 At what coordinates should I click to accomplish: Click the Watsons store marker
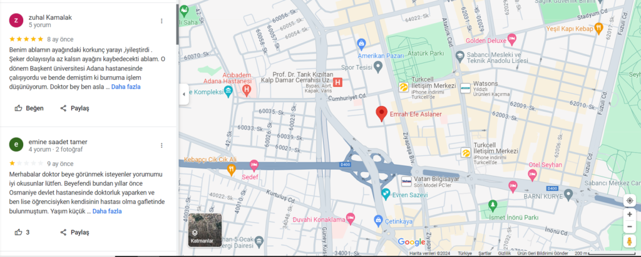465,89
